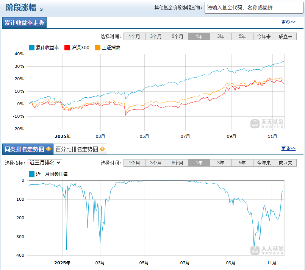Click the 阶段涨幅 section heading
305x270 pixels.
pyautogui.click(x=21, y=8)
